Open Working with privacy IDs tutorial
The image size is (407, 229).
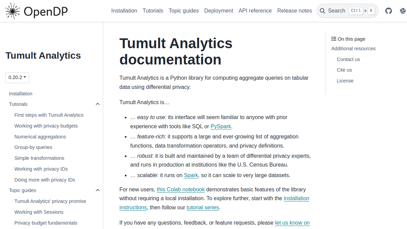(x=41, y=169)
